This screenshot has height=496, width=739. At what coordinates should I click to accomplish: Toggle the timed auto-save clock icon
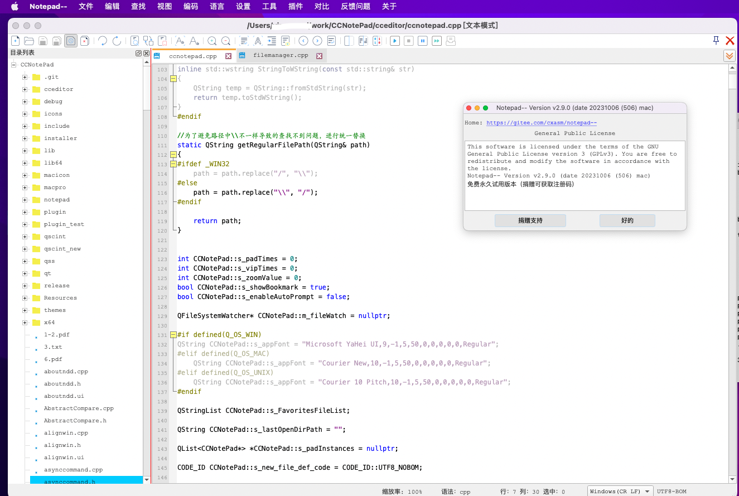point(71,41)
